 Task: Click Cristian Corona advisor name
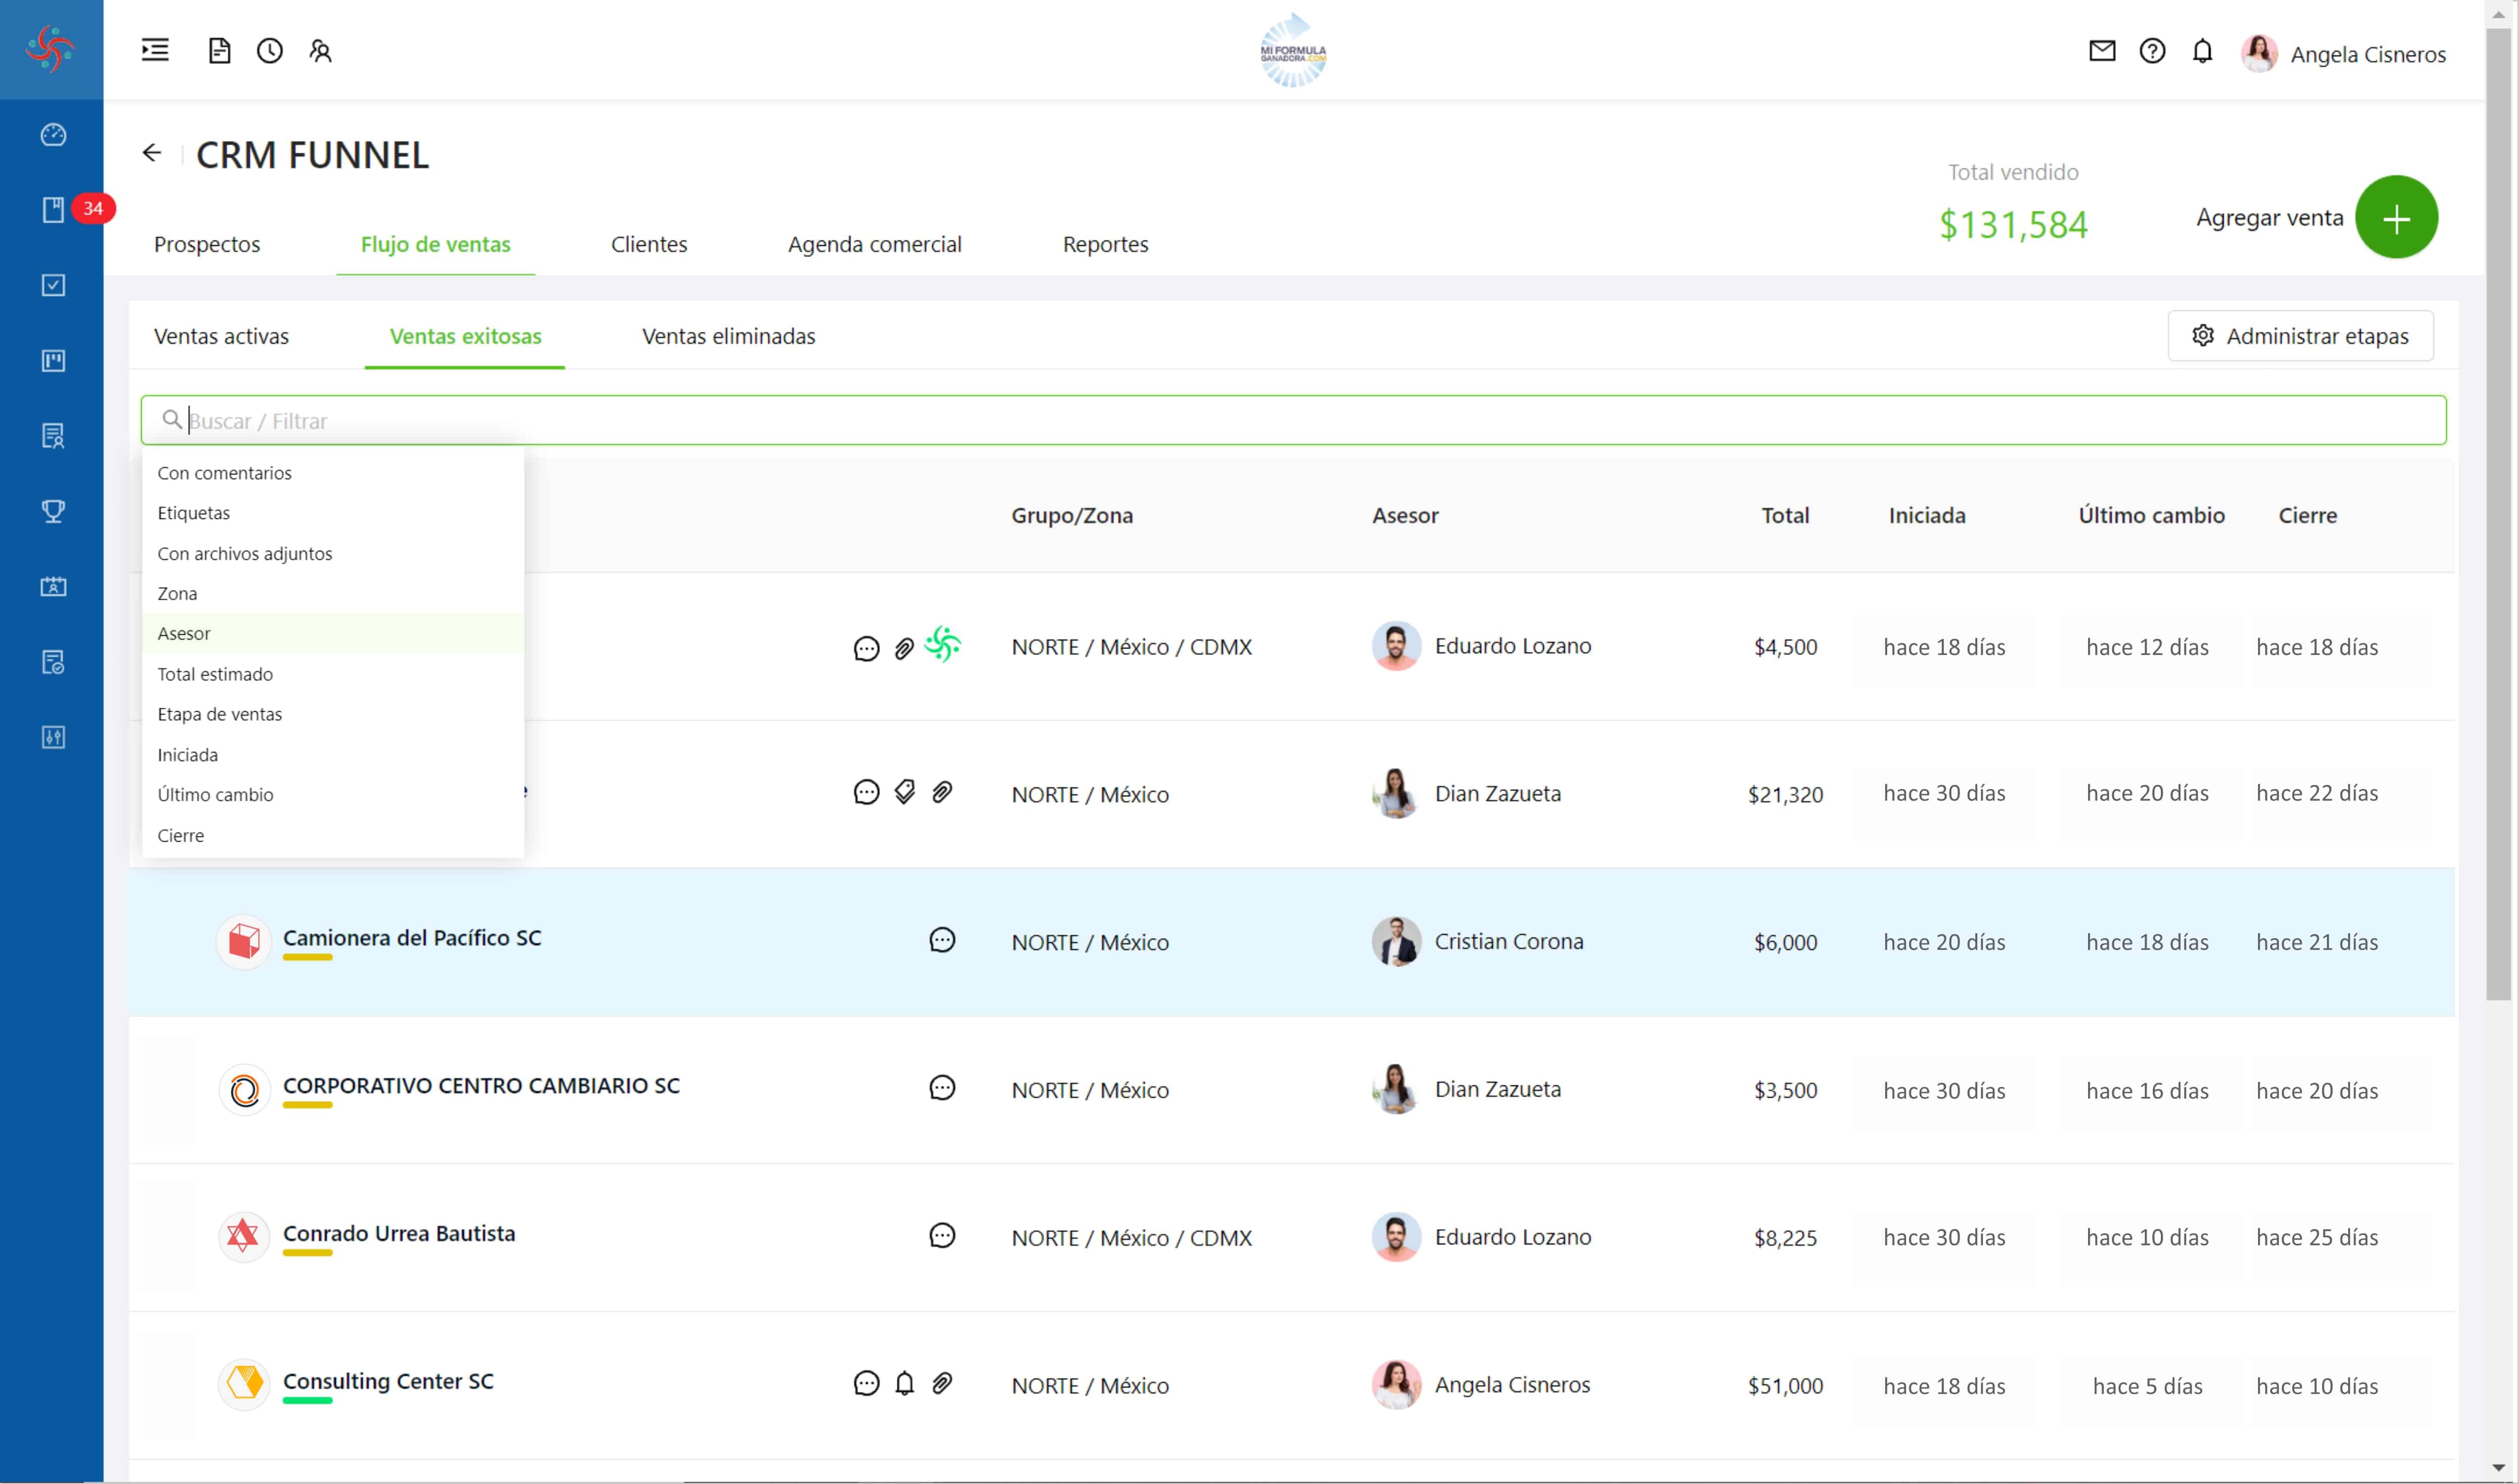click(x=1509, y=941)
